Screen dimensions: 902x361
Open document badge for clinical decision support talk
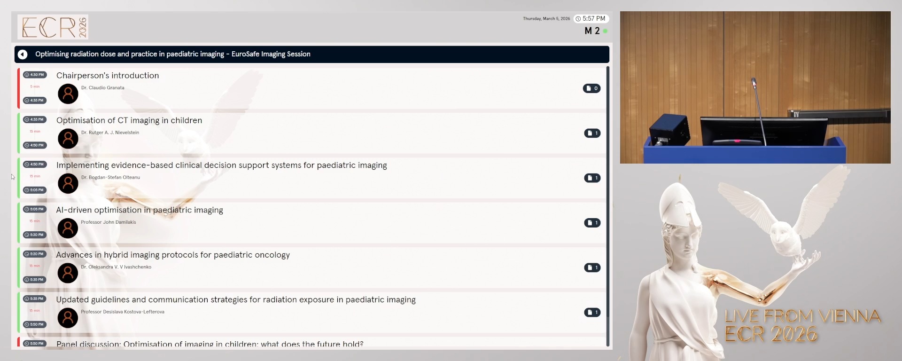click(592, 178)
